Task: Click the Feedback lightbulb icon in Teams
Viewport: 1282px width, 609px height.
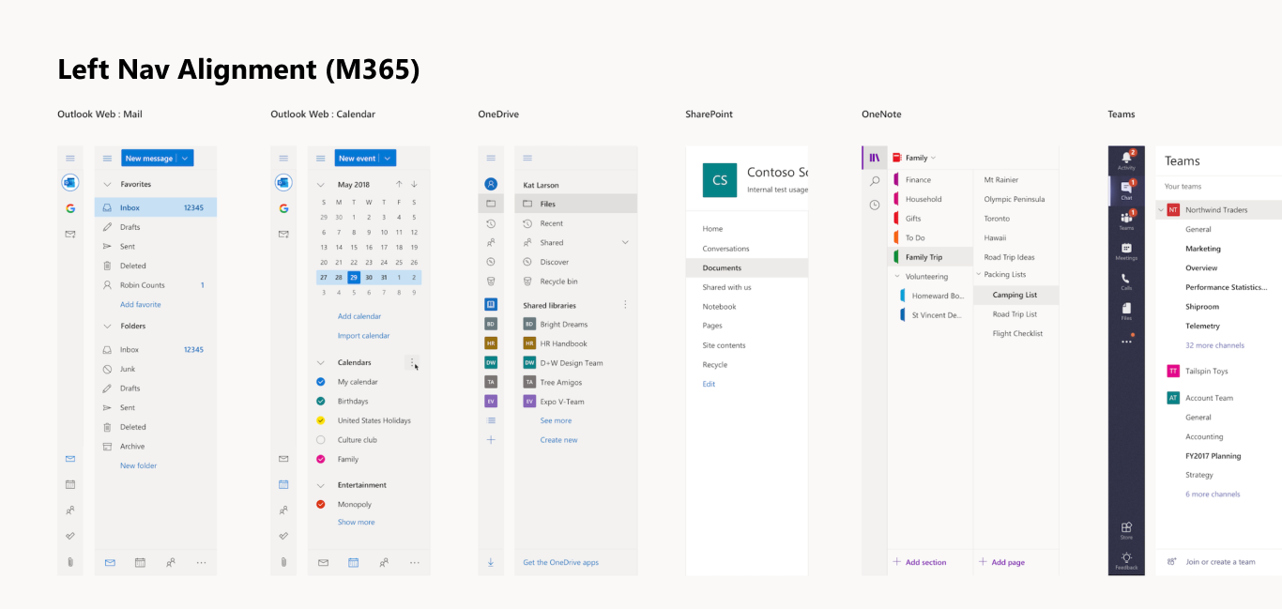Action: click(x=1126, y=560)
